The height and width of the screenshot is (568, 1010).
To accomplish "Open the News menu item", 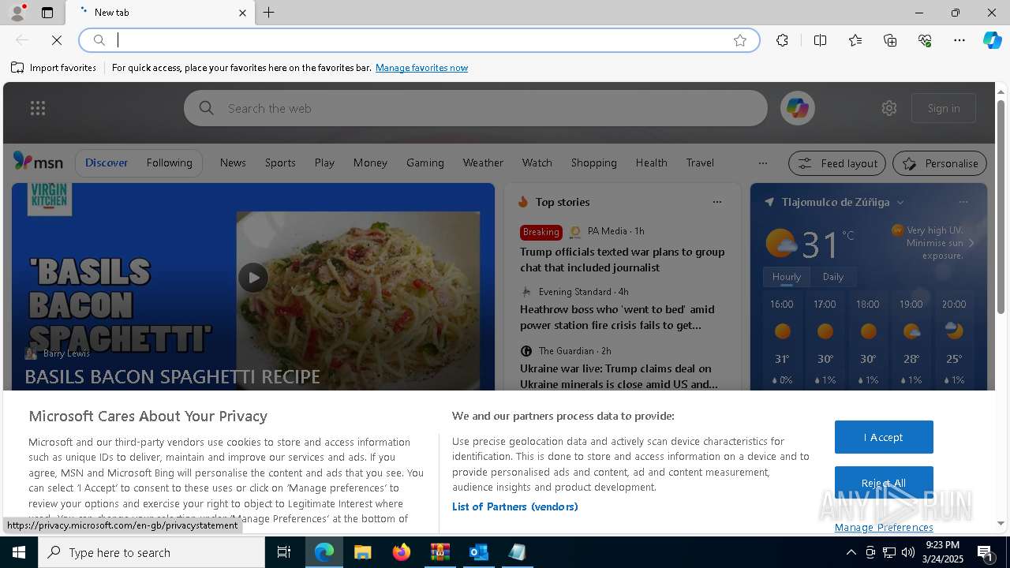I will point(233,163).
